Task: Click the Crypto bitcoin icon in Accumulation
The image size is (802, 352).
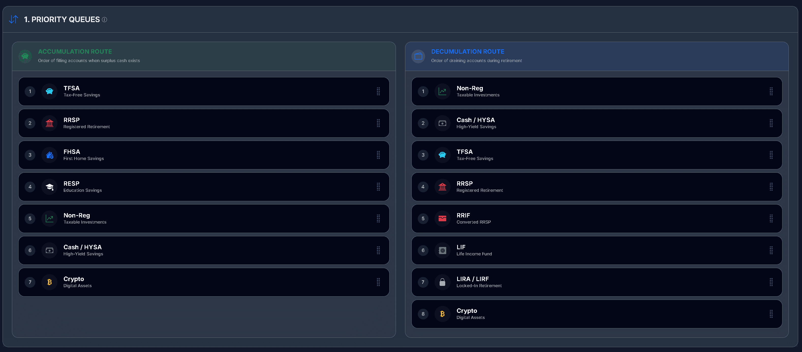Action: tap(50, 282)
